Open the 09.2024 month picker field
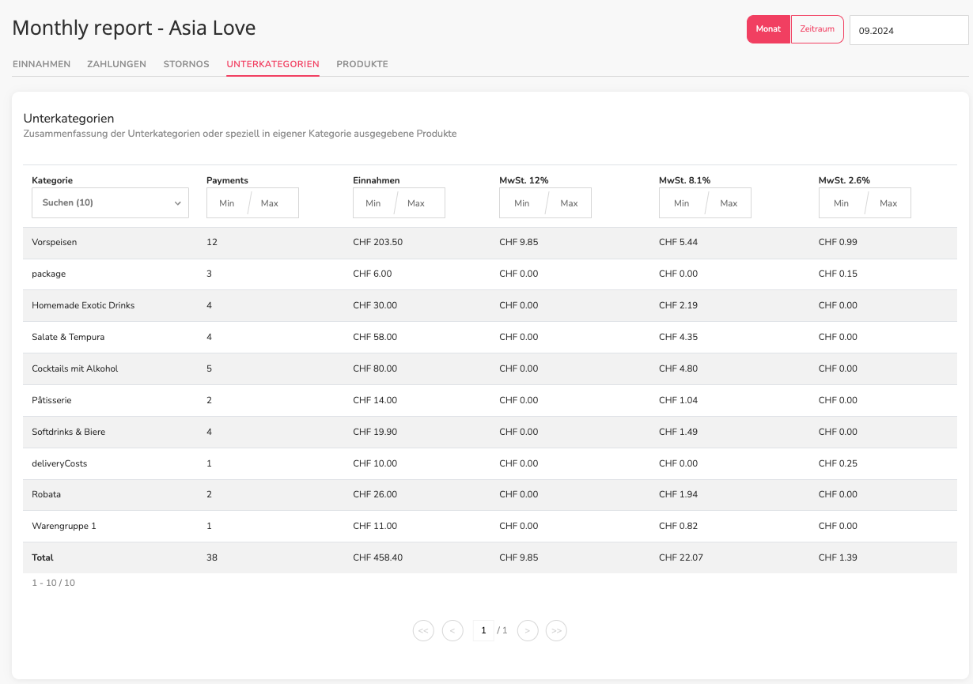 click(909, 30)
